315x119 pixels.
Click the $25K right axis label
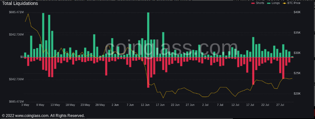pos(297,73)
